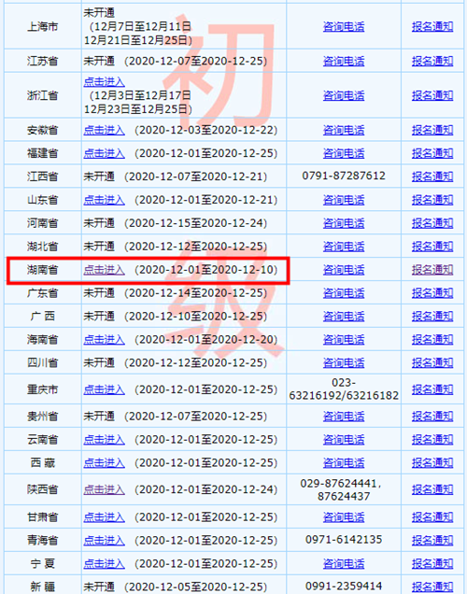467x594 pixels.
Task: Open 点击进入 link for 福建省
Action: [105, 153]
